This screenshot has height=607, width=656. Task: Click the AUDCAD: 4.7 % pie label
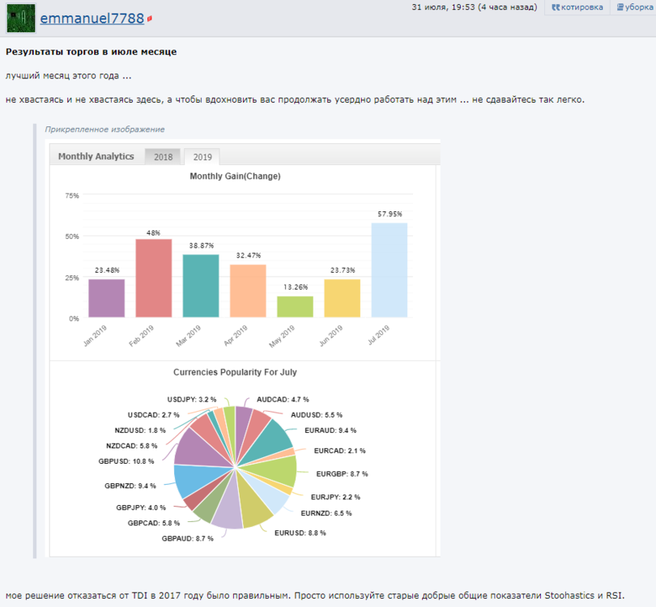point(283,400)
